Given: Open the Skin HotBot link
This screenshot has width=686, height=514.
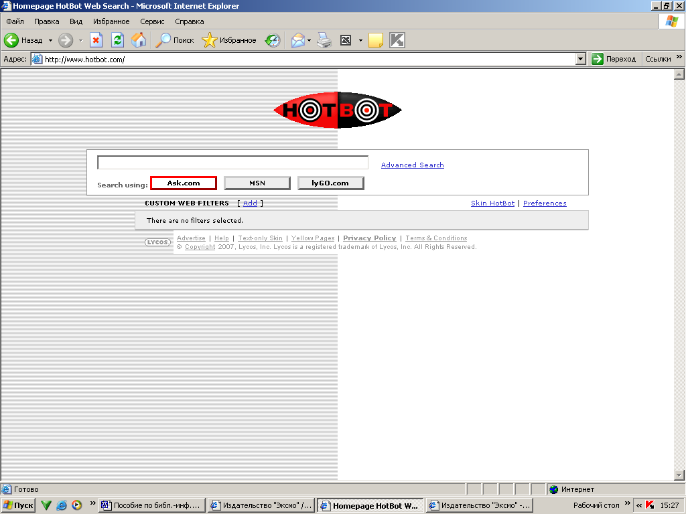Looking at the screenshot, I should point(492,203).
